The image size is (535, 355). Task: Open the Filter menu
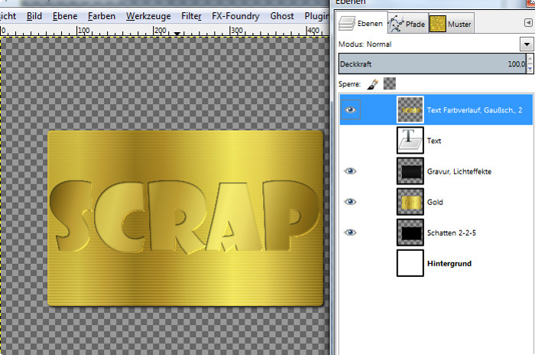coord(192,15)
